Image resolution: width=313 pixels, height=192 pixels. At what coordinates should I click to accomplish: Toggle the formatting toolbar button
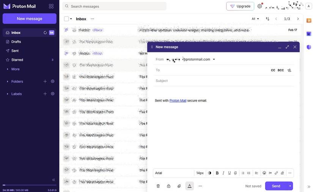[190, 186]
